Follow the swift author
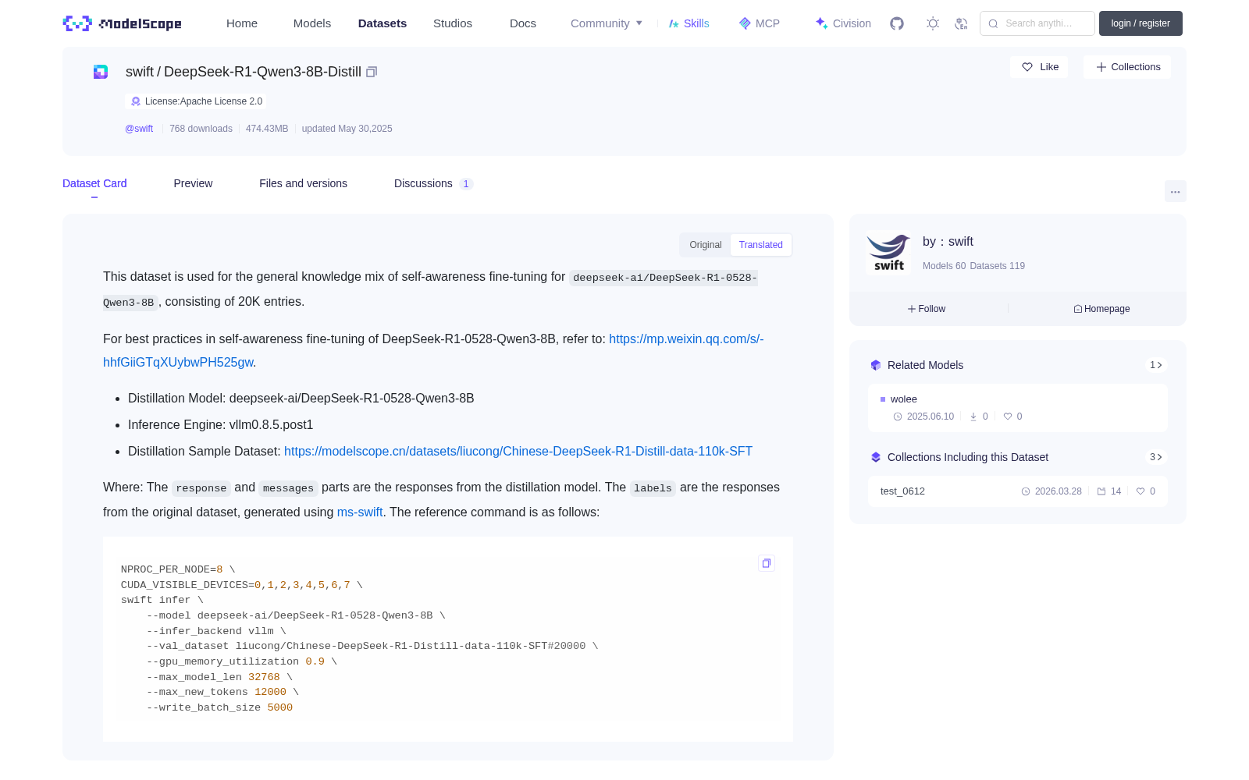Screen dimensions: 1249x780 click(x=927, y=309)
